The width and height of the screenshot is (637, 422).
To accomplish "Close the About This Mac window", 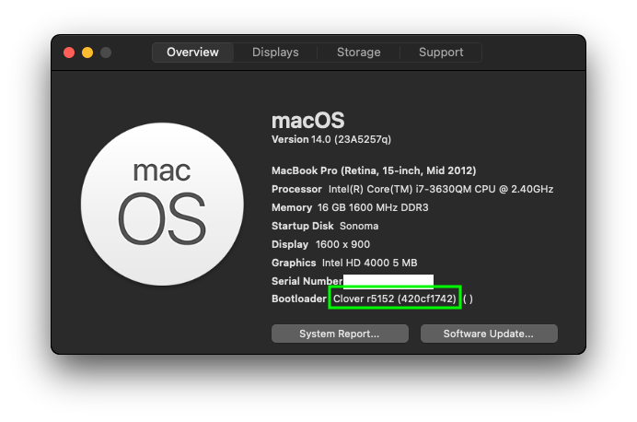I will click(x=69, y=53).
